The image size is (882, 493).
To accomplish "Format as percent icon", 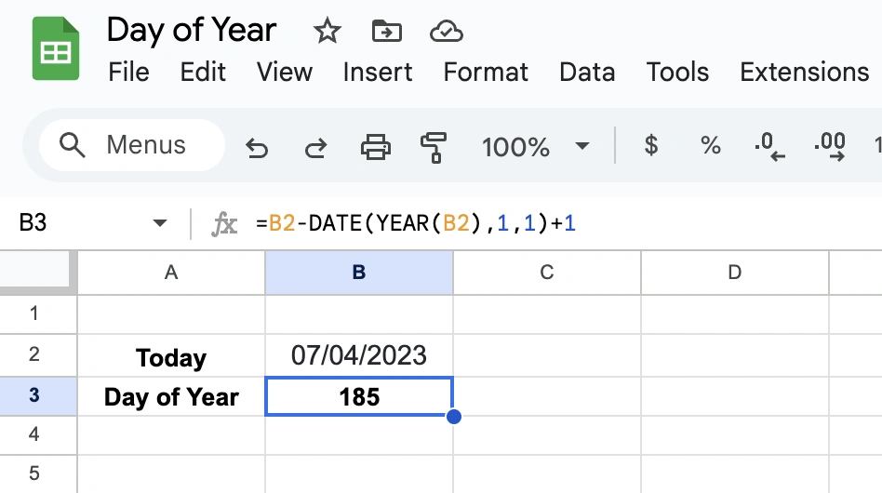I will [x=711, y=146].
